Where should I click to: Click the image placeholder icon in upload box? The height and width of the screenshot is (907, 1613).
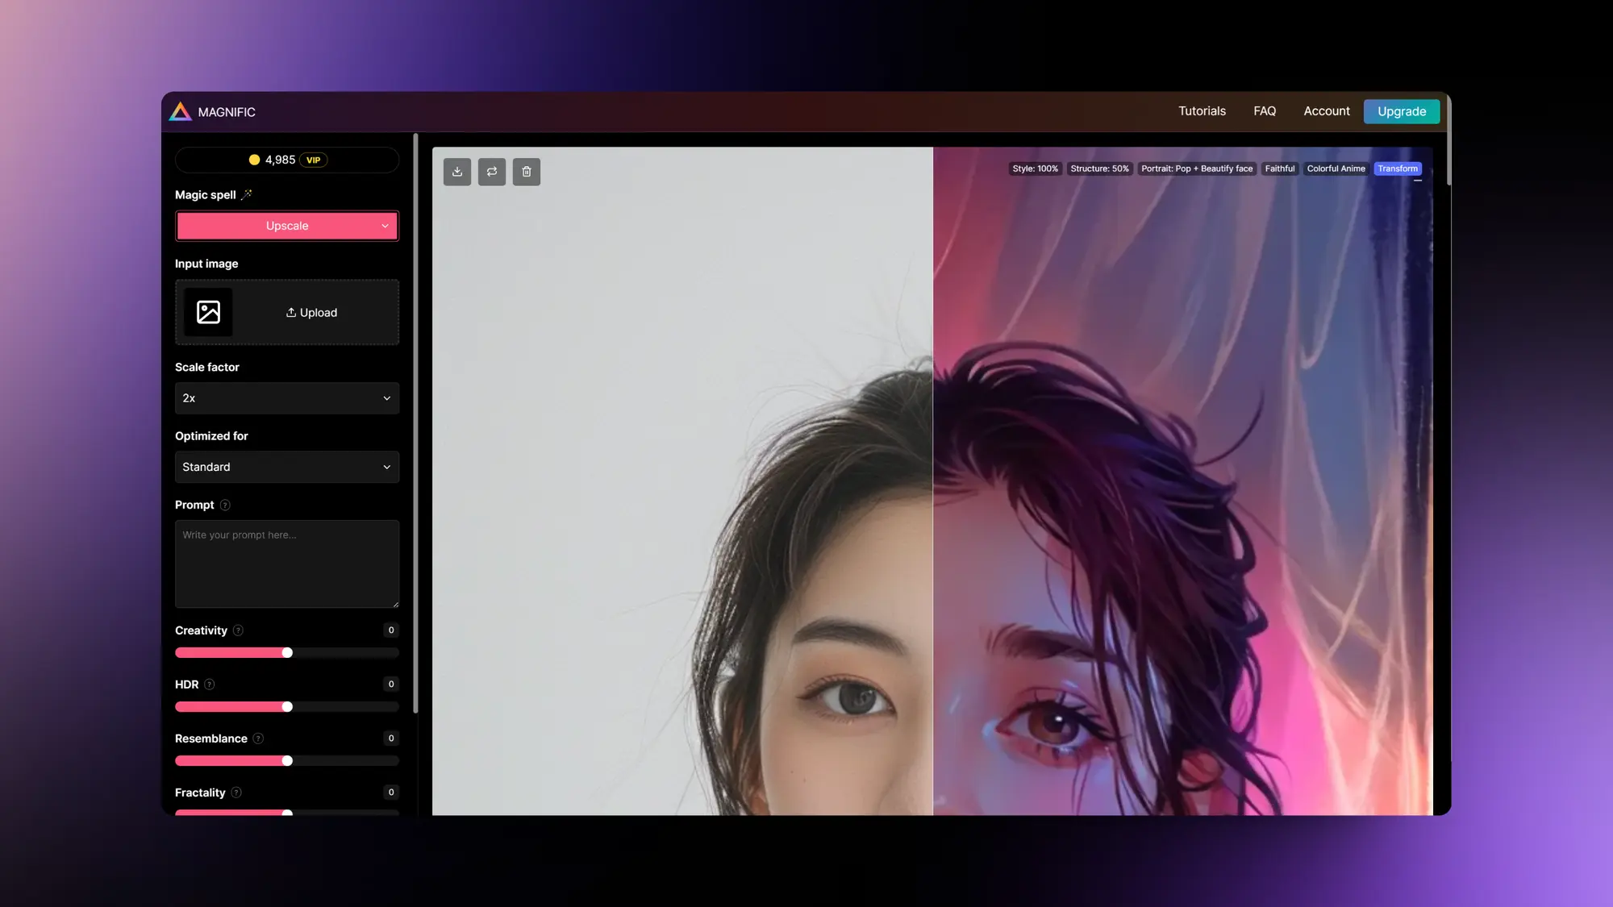tap(208, 312)
